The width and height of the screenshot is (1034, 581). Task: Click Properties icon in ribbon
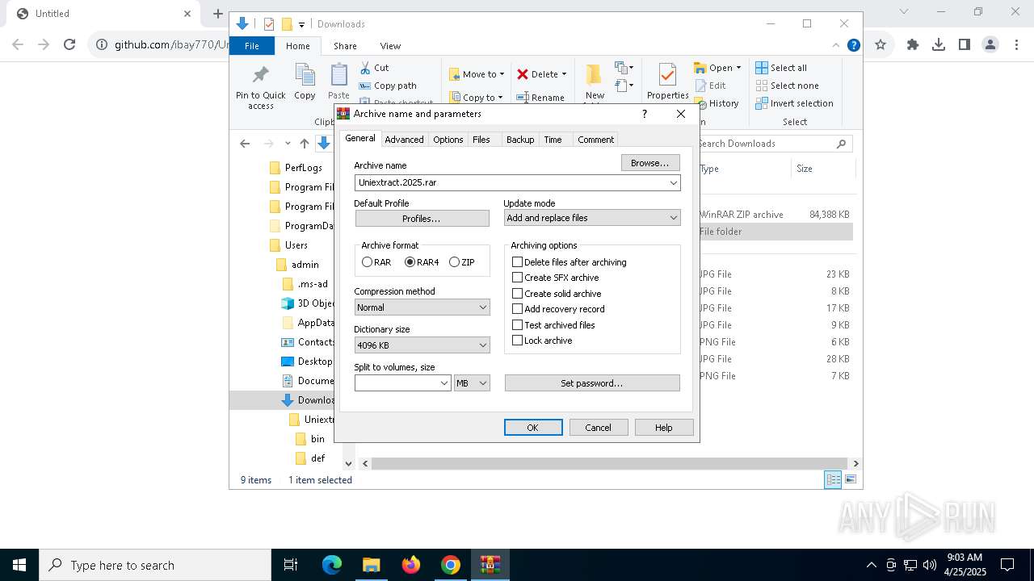[667, 74]
